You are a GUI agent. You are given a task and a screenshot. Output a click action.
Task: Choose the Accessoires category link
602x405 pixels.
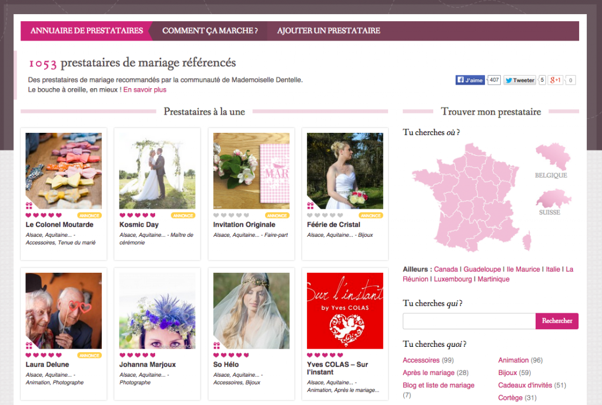[x=421, y=360]
